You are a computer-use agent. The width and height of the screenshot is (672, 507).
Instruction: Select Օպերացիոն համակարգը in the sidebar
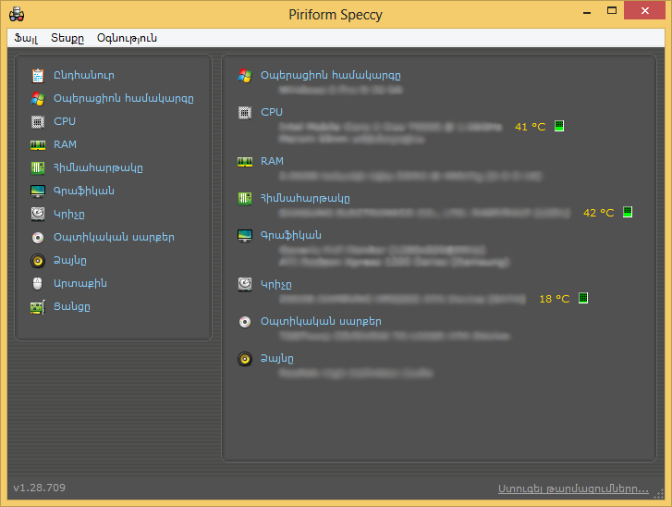pyautogui.click(x=124, y=98)
